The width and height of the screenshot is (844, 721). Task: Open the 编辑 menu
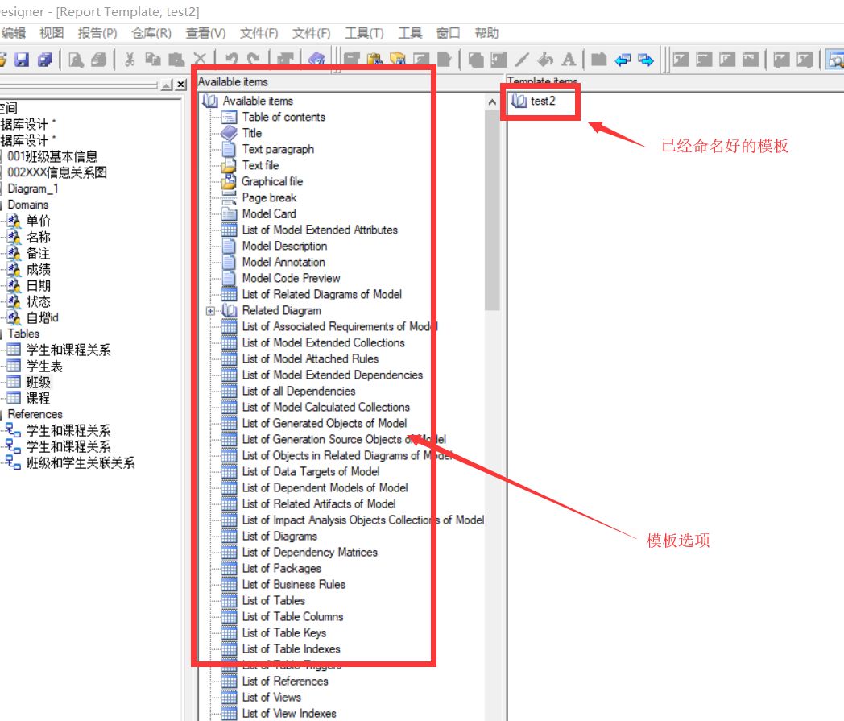tap(14, 33)
